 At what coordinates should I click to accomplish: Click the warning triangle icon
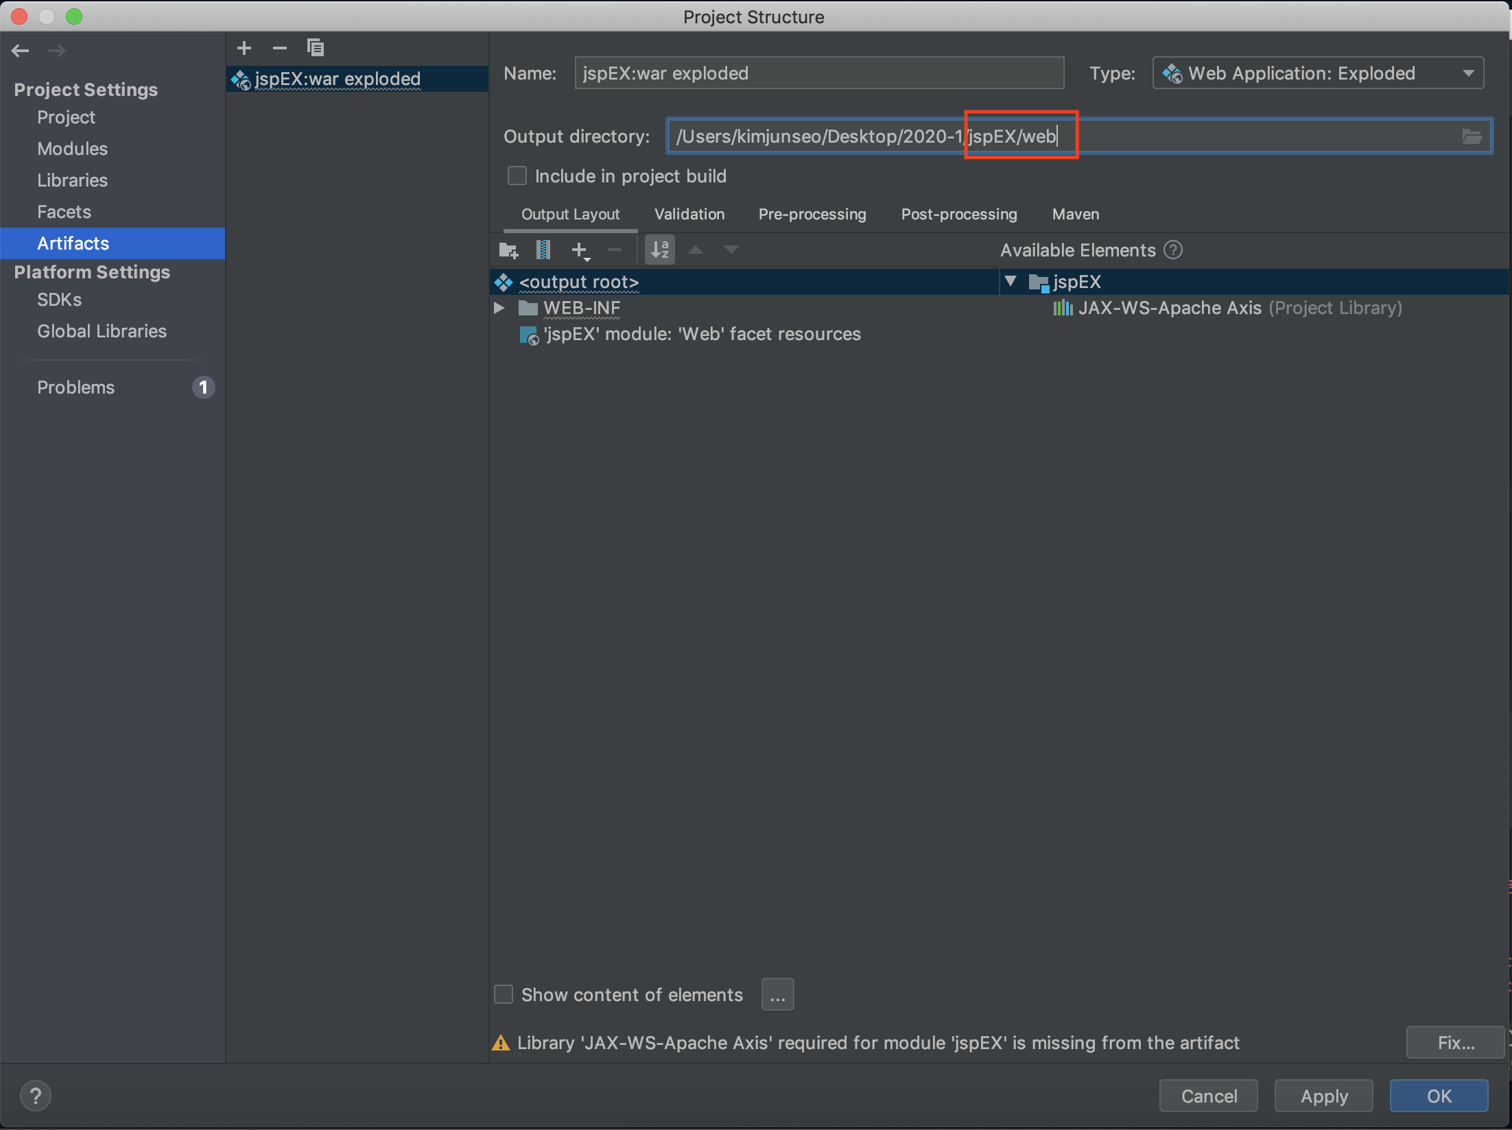[x=501, y=1043]
